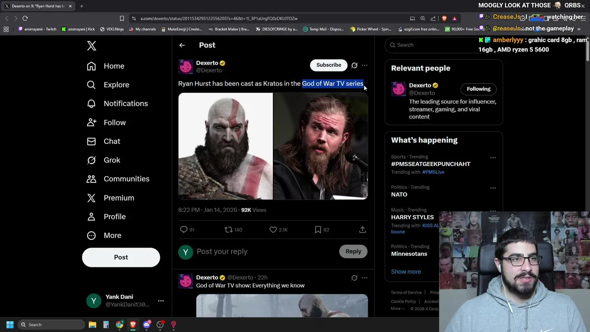Repost the post with 140 reposts
Image resolution: width=590 pixels, height=332 pixels.
(233, 230)
